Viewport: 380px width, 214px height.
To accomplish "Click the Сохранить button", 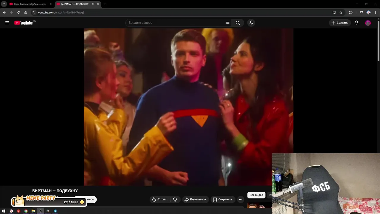I will tap(223, 199).
